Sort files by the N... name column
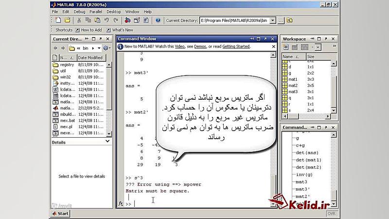This screenshot has height=219, width=389. 68,57
